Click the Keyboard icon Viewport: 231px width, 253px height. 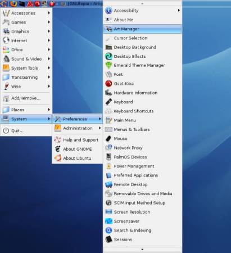click(108, 102)
